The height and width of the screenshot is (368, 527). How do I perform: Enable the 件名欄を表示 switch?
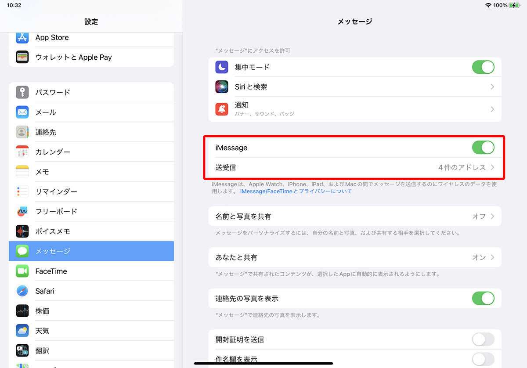[483, 359]
